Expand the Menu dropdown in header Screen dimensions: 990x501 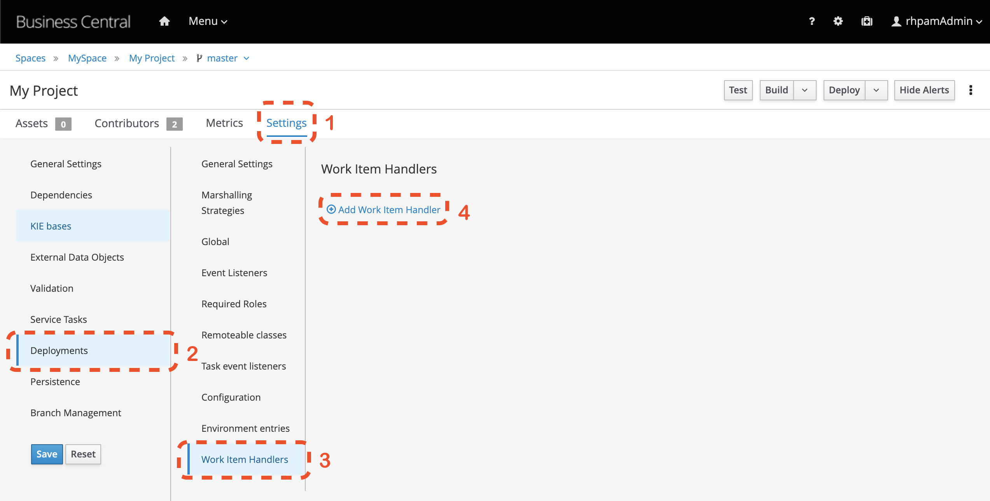pyautogui.click(x=206, y=21)
